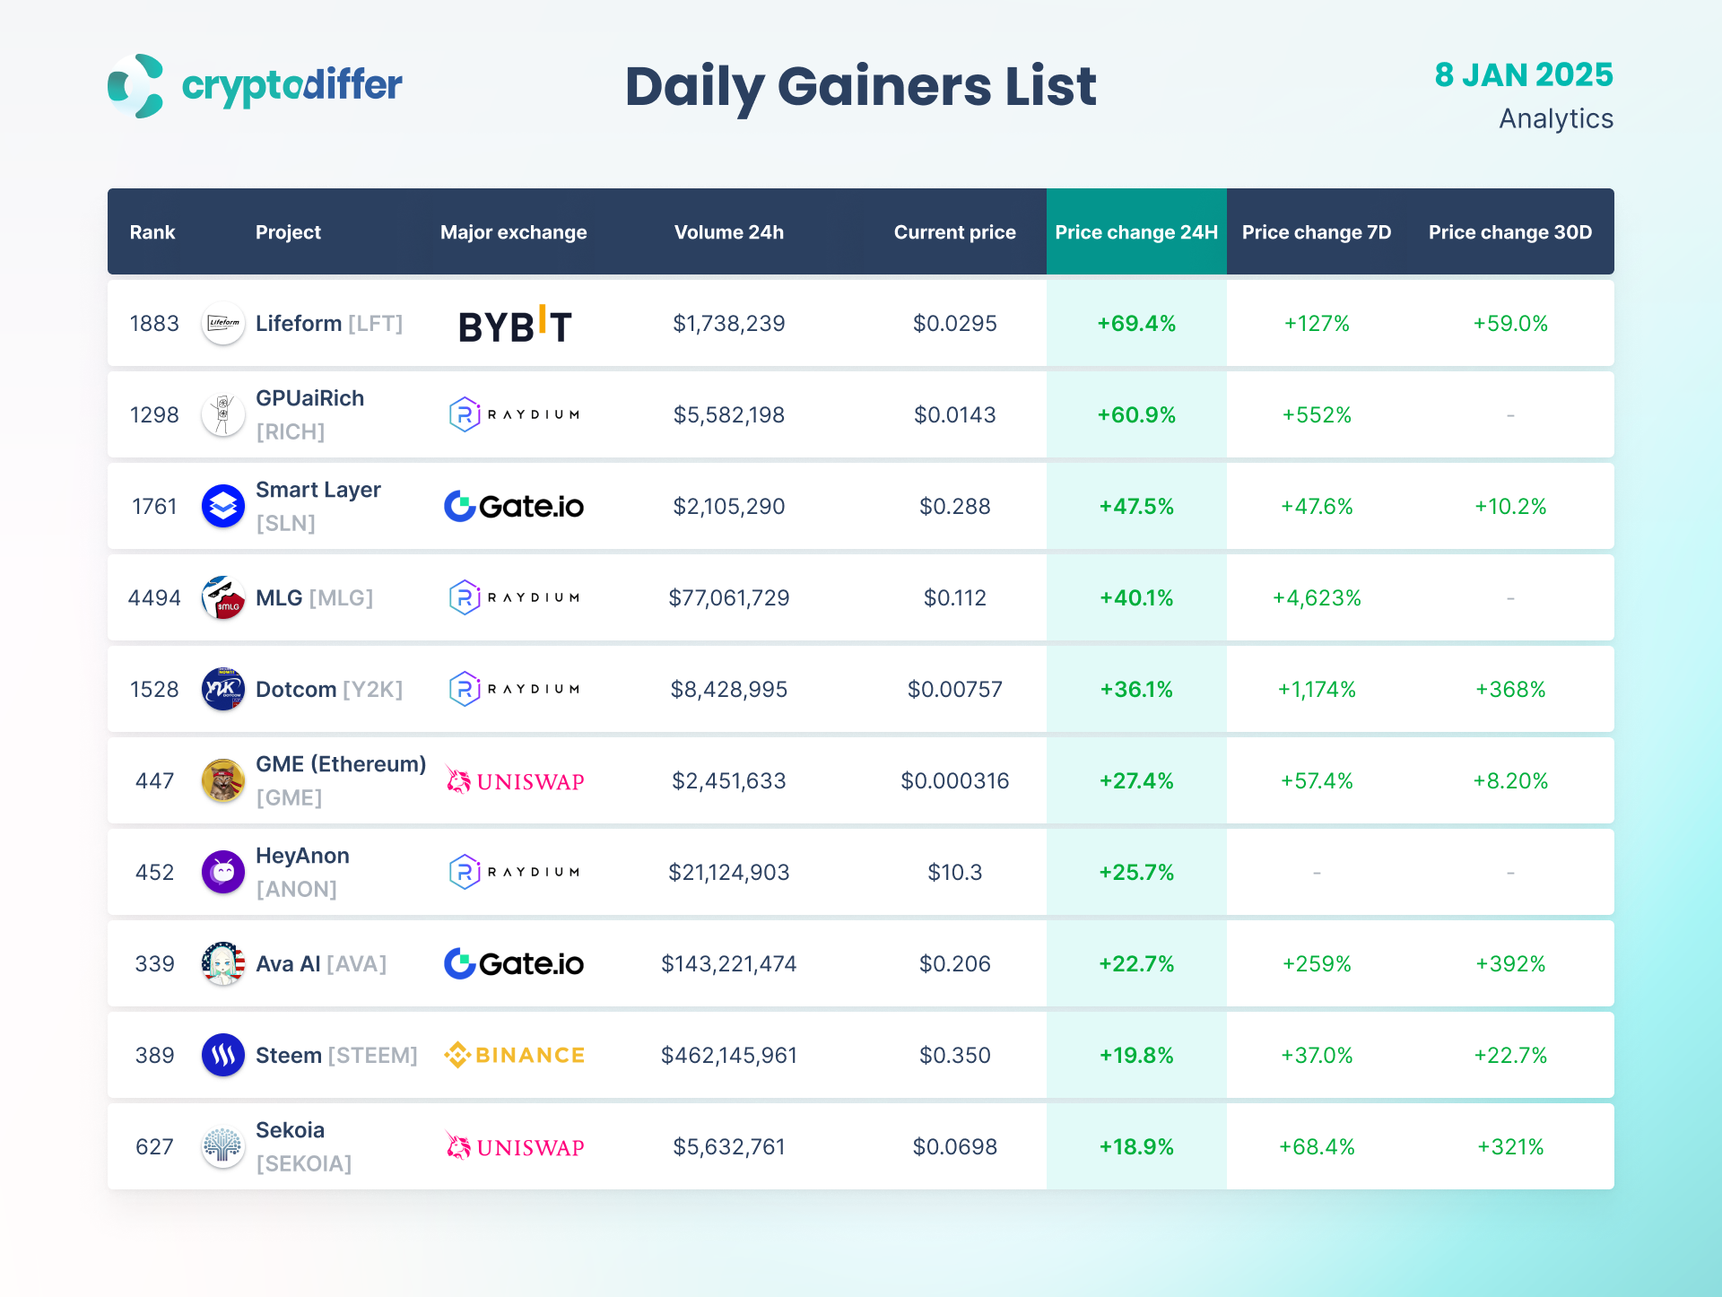Viewport: 1722px width, 1297px height.
Task: Click the Volume 24h column header
Action: point(728,232)
